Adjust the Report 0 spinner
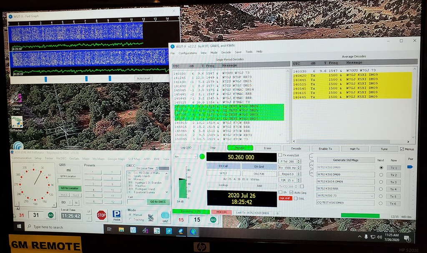Image resolution: width=427 pixels, height=253 pixels. [299, 174]
